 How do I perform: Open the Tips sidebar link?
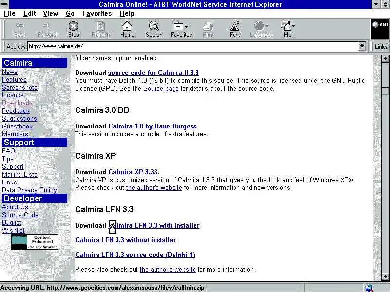8,159
